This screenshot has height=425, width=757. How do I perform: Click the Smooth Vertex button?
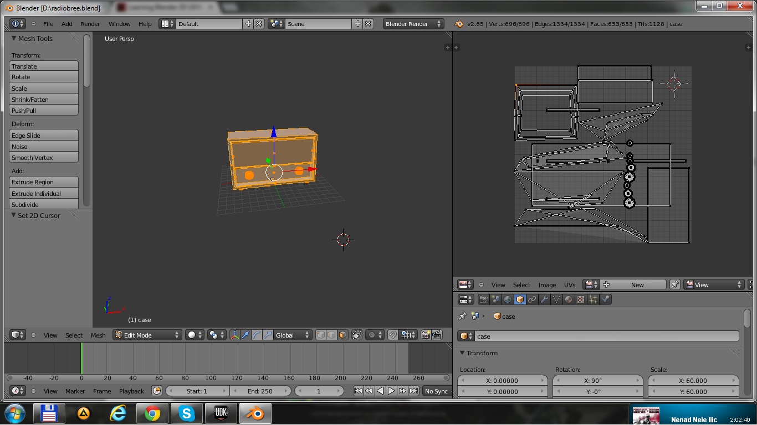pyautogui.click(x=44, y=157)
